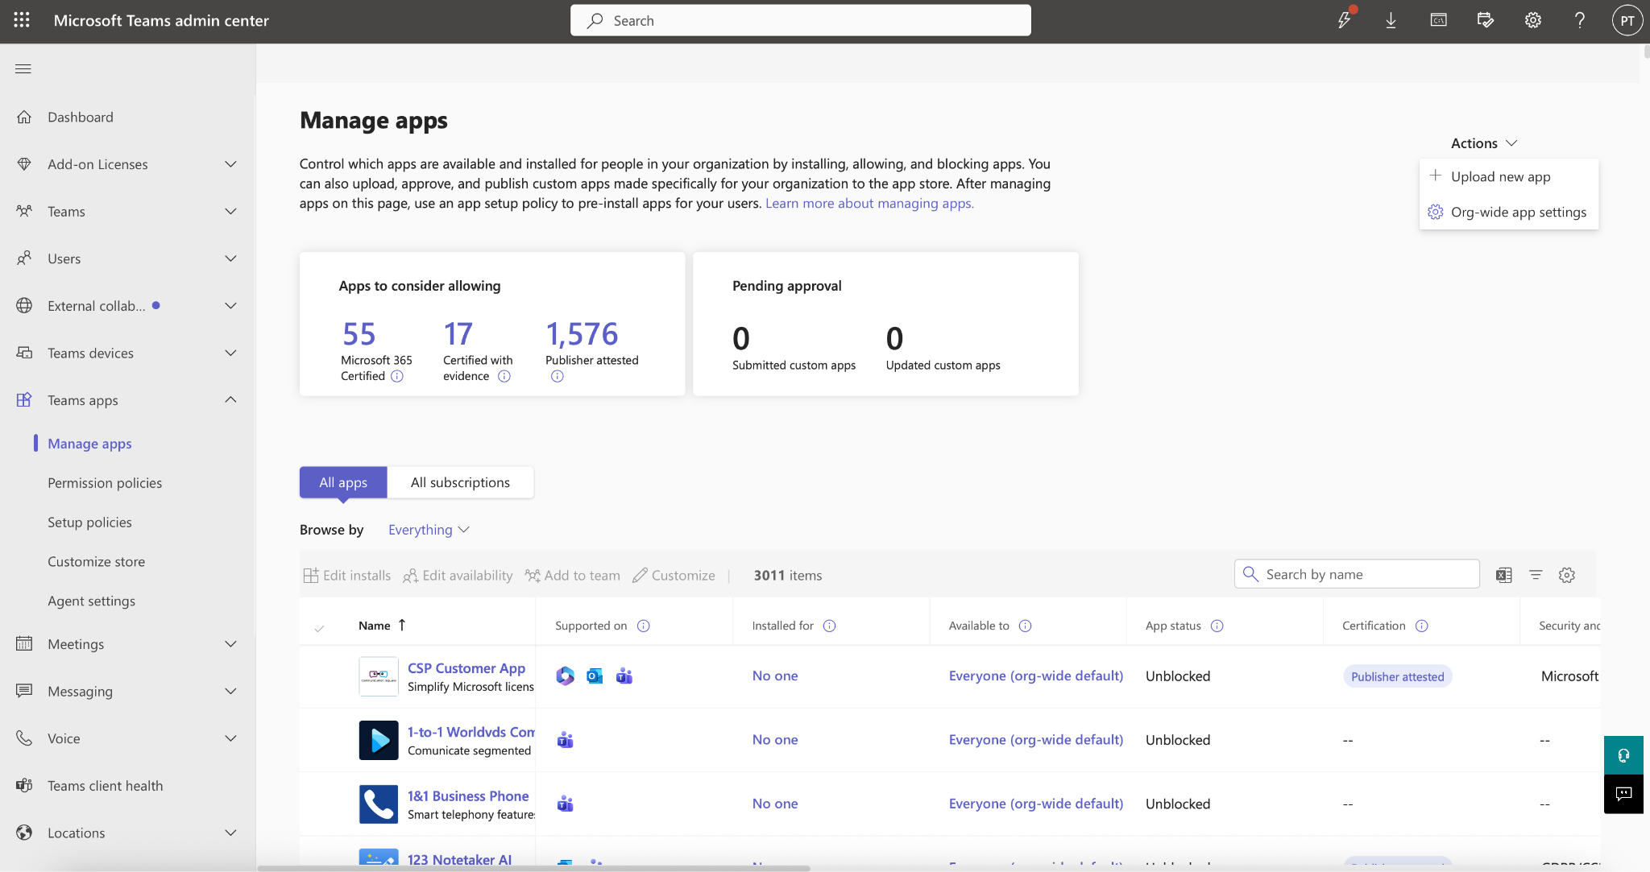The width and height of the screenshot is (1650, 872).
Task: Open the app launcher waffle icon
Action: 22,20
